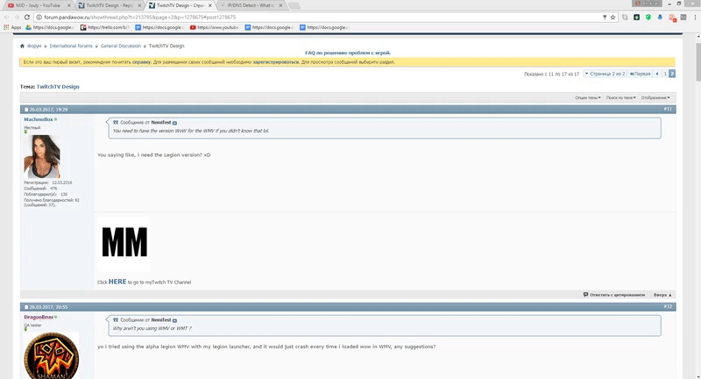Open the new tab button
This screenshot has width=701, height=379.
pyautogui.click(x=294, y=6)
